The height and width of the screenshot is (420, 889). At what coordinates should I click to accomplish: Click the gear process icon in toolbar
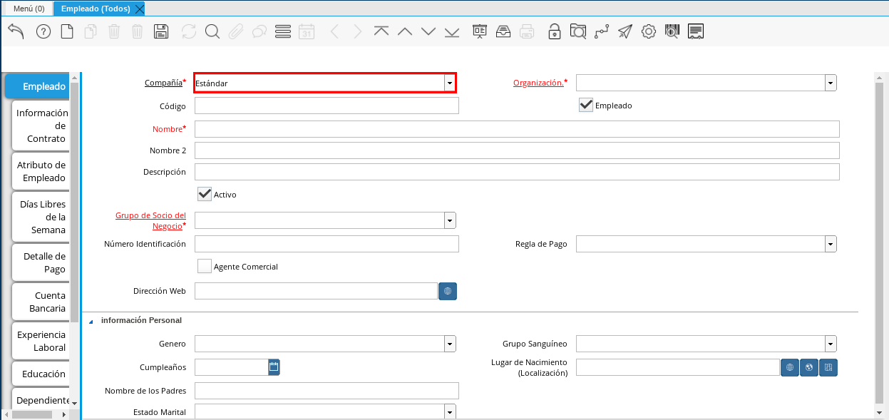(648, 31)
